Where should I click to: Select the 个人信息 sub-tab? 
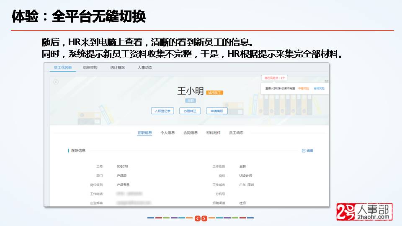pyautogui.click(x=167, y=133)
